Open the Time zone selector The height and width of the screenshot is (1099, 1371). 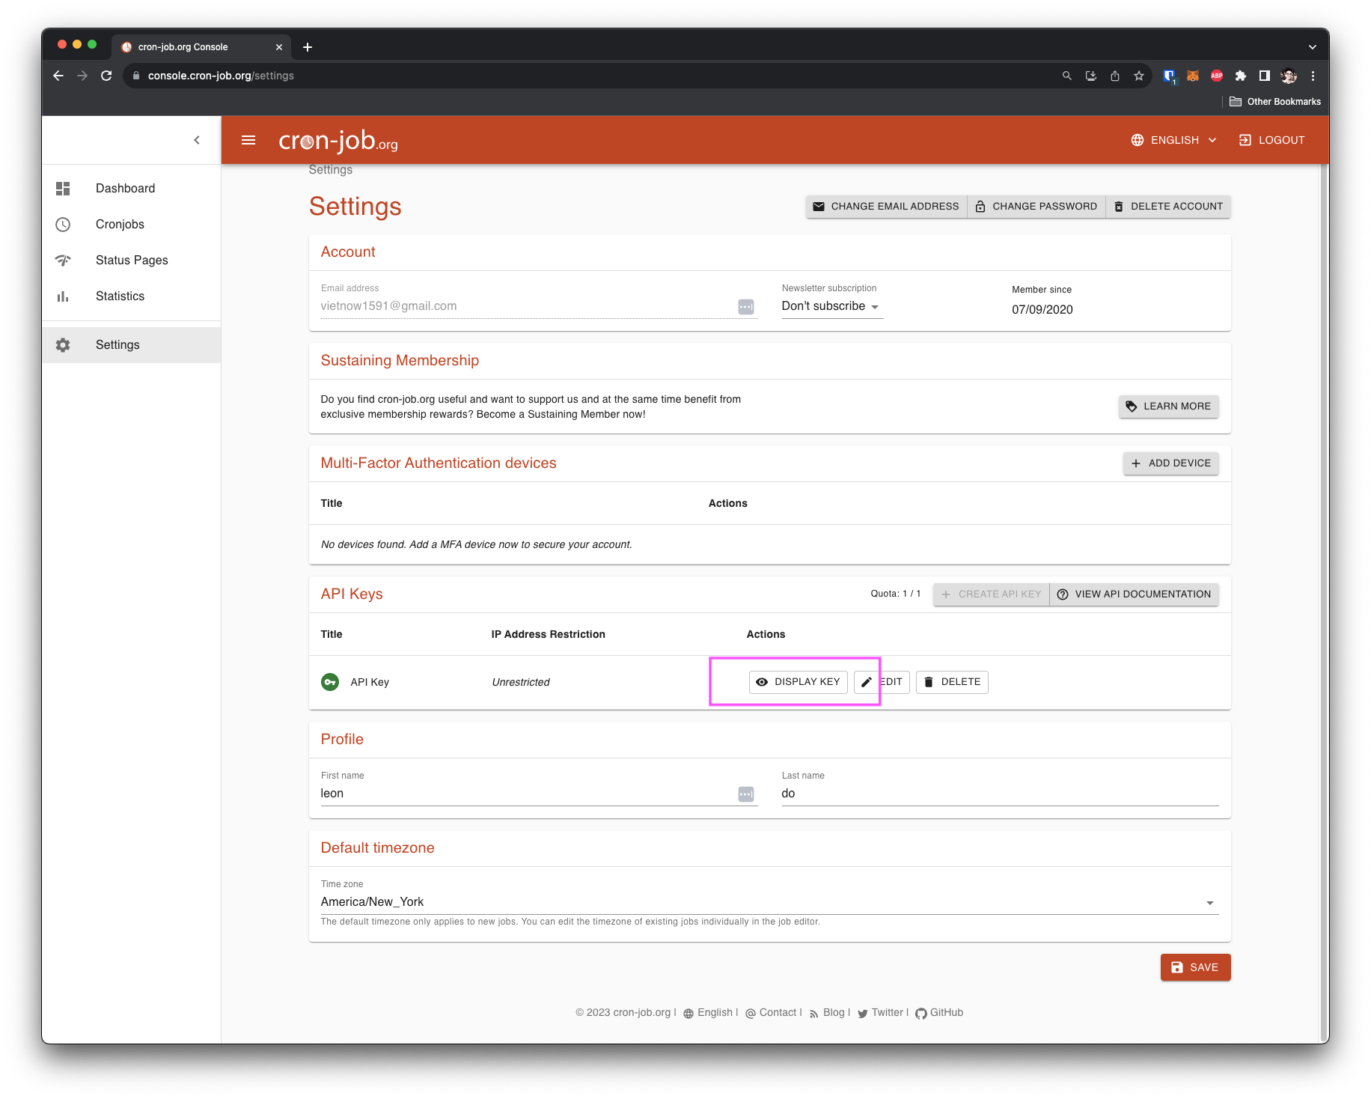point(1209,902)
